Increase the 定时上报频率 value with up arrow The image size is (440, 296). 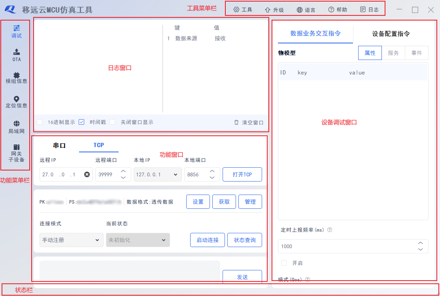420,243
